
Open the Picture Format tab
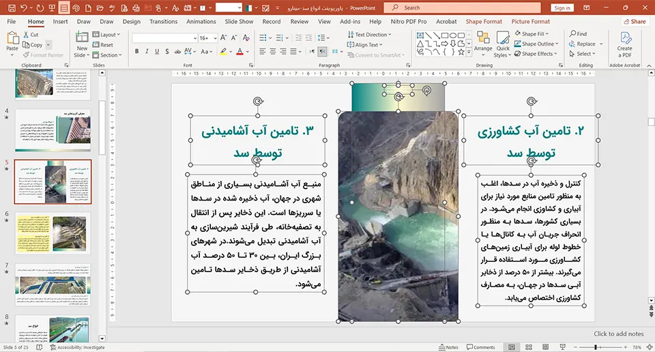[531, 21]
